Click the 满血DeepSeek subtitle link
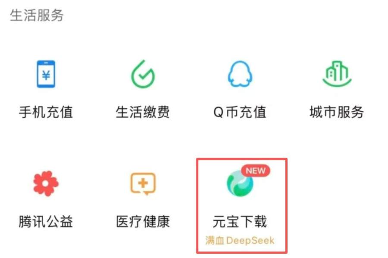The image size is (388, 258). point(240,240)
